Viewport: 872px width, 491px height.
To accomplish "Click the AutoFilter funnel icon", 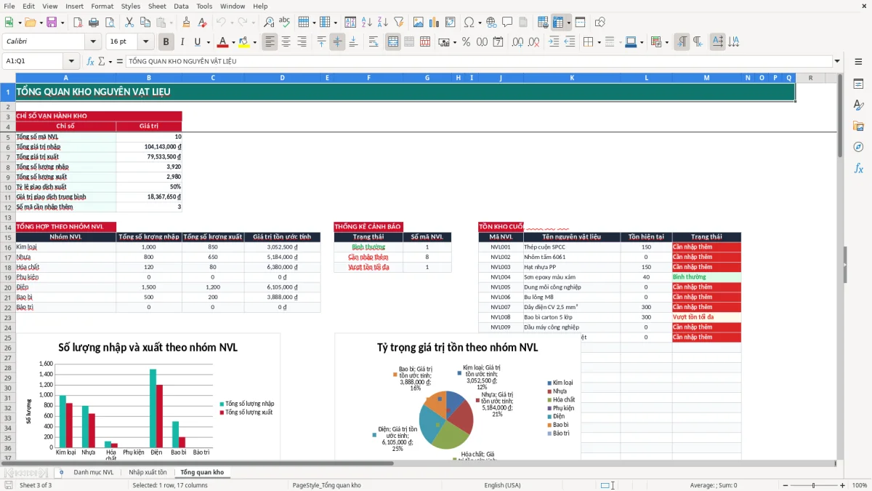I will pyautogui.click(x=398, y=23).
